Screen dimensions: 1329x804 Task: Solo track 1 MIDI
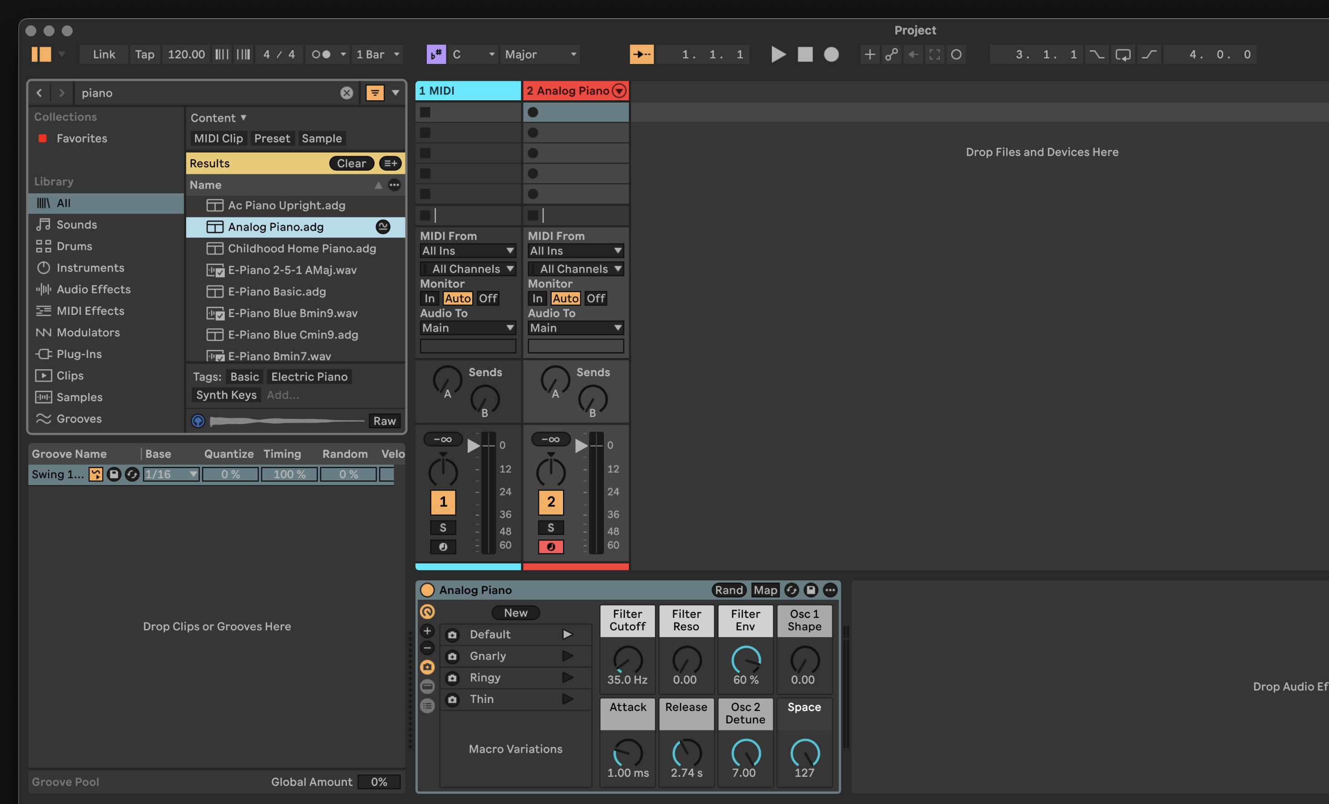click(x=443, y=528)
